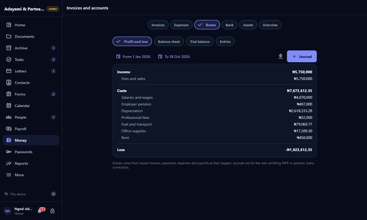Click the offline This device indicator
The image size is (367, 220).
(x=15, y=194)
